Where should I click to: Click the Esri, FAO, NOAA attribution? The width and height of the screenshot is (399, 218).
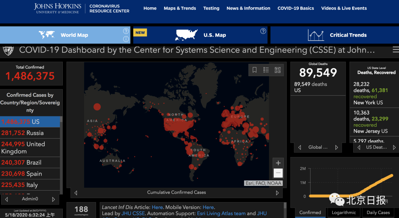pyautogui.click(x=263, y=183)
